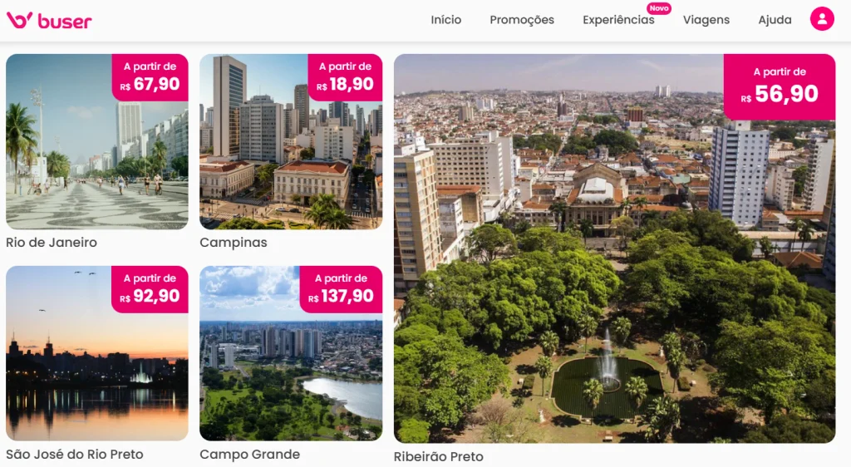This screenshot has height=467, width=851.
Task: Open Experiências in the navigation
Action: click(x=618, y=20)
